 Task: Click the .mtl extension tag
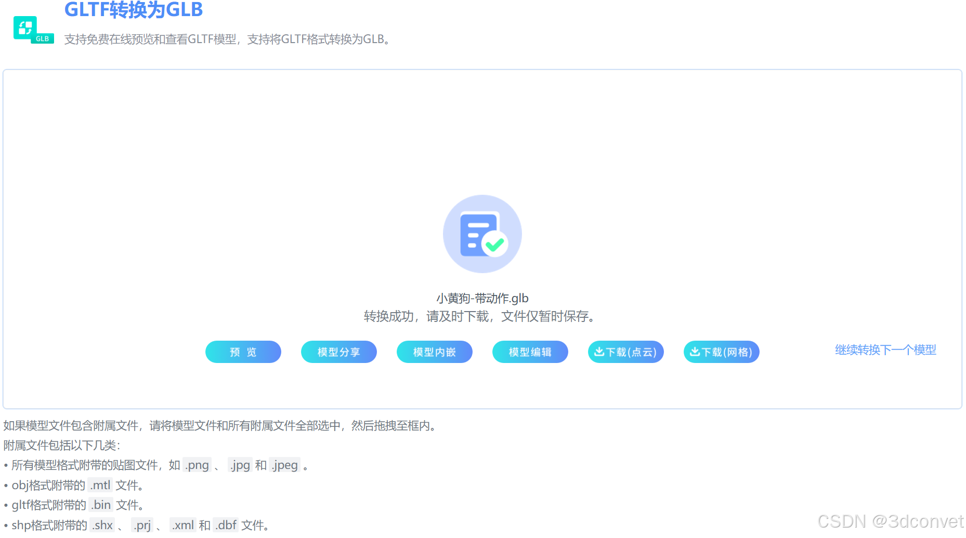[x=100, y=485]
